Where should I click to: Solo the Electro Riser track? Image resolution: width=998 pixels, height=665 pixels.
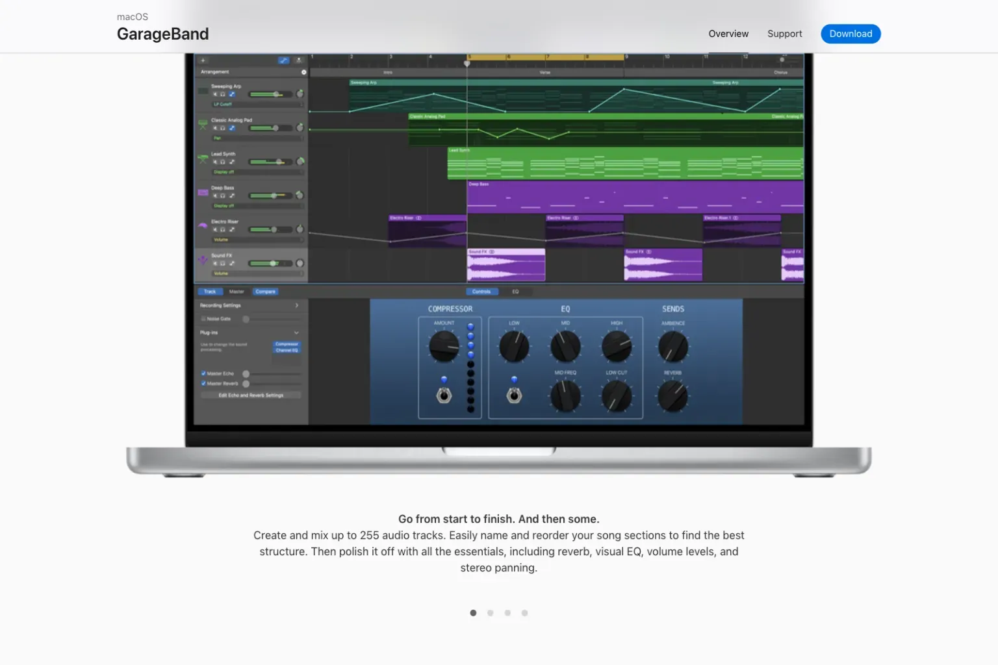[223, 229]
